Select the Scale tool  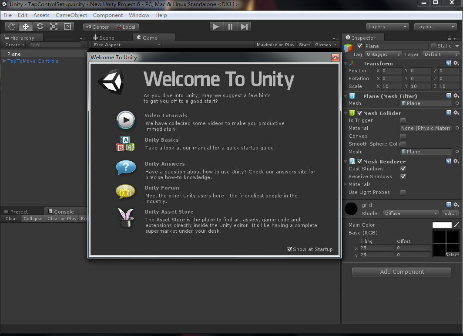click(x=54, y=26)
